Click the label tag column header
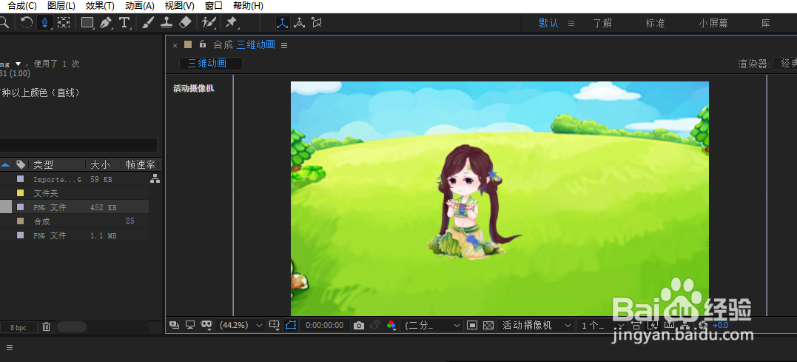This screenshot has height=362, width=797. tap(20, 165)
